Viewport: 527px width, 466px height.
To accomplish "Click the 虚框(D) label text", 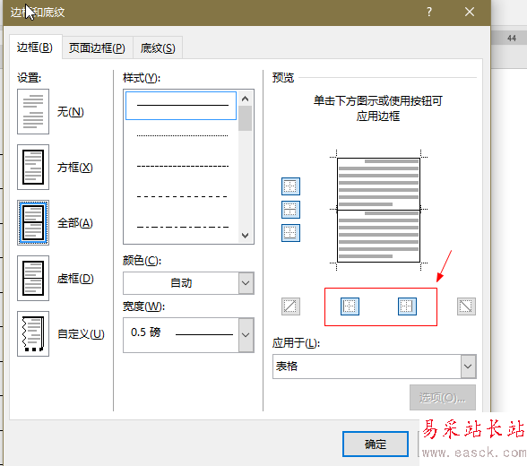I will coord(75,279).
